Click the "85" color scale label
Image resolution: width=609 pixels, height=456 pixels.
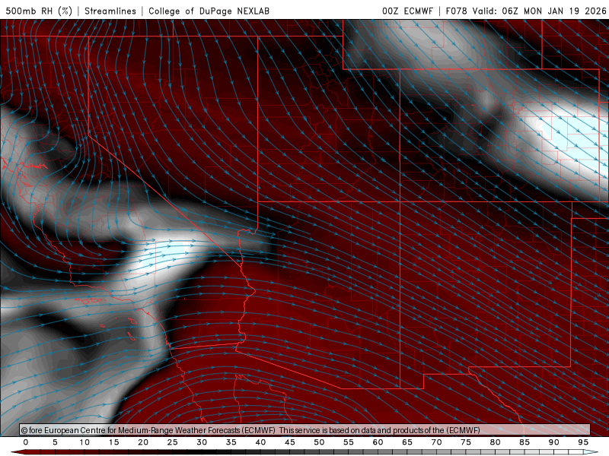point(525,442)
